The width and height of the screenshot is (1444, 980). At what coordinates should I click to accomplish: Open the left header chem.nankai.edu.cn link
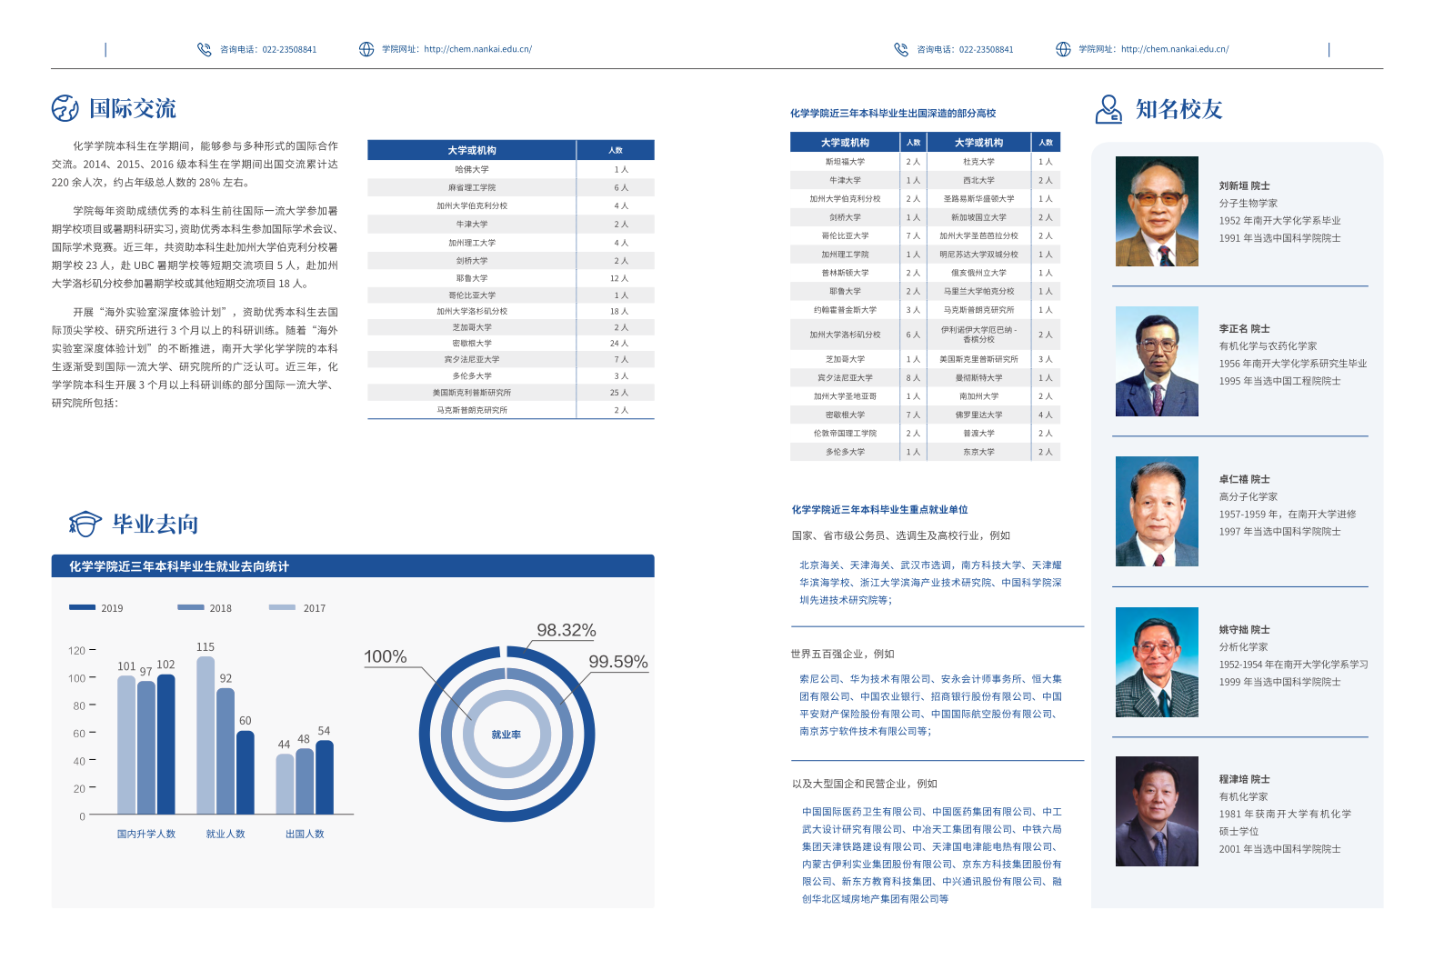coord(477,49)
